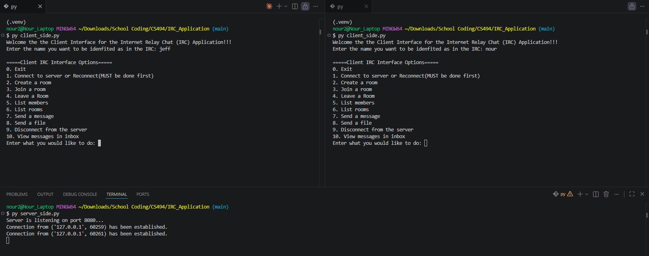The width and height of the screenshot is (649, 256).
Task: Click '5. List members' in right terminal
Action: coord(353,103)
